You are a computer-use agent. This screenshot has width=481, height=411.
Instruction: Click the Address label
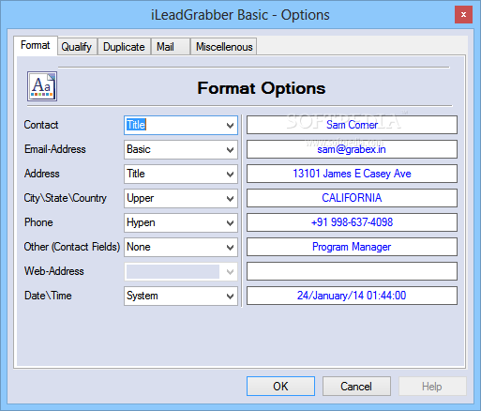(x=42, y=174)
